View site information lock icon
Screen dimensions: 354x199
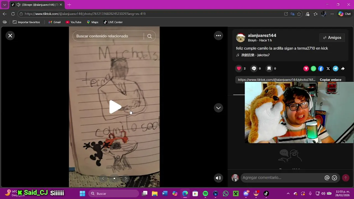(x=21, y=14)
